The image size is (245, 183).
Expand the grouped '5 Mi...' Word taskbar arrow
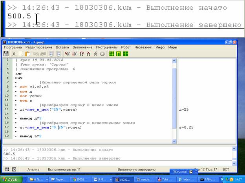tap(111, 179)
